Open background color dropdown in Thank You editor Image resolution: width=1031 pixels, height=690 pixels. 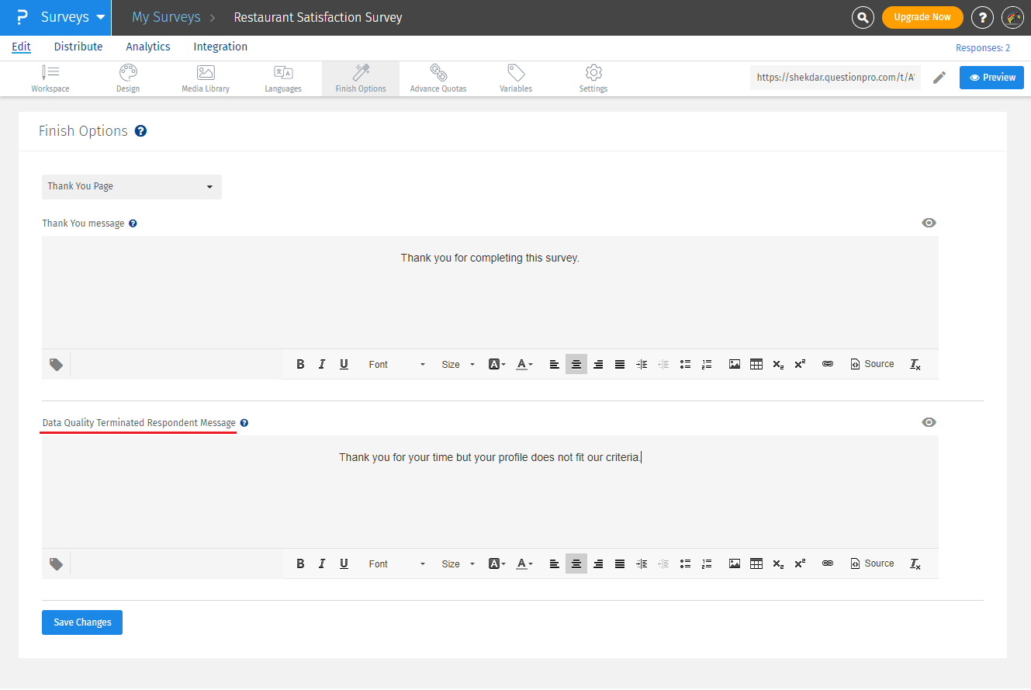point(497,364)
